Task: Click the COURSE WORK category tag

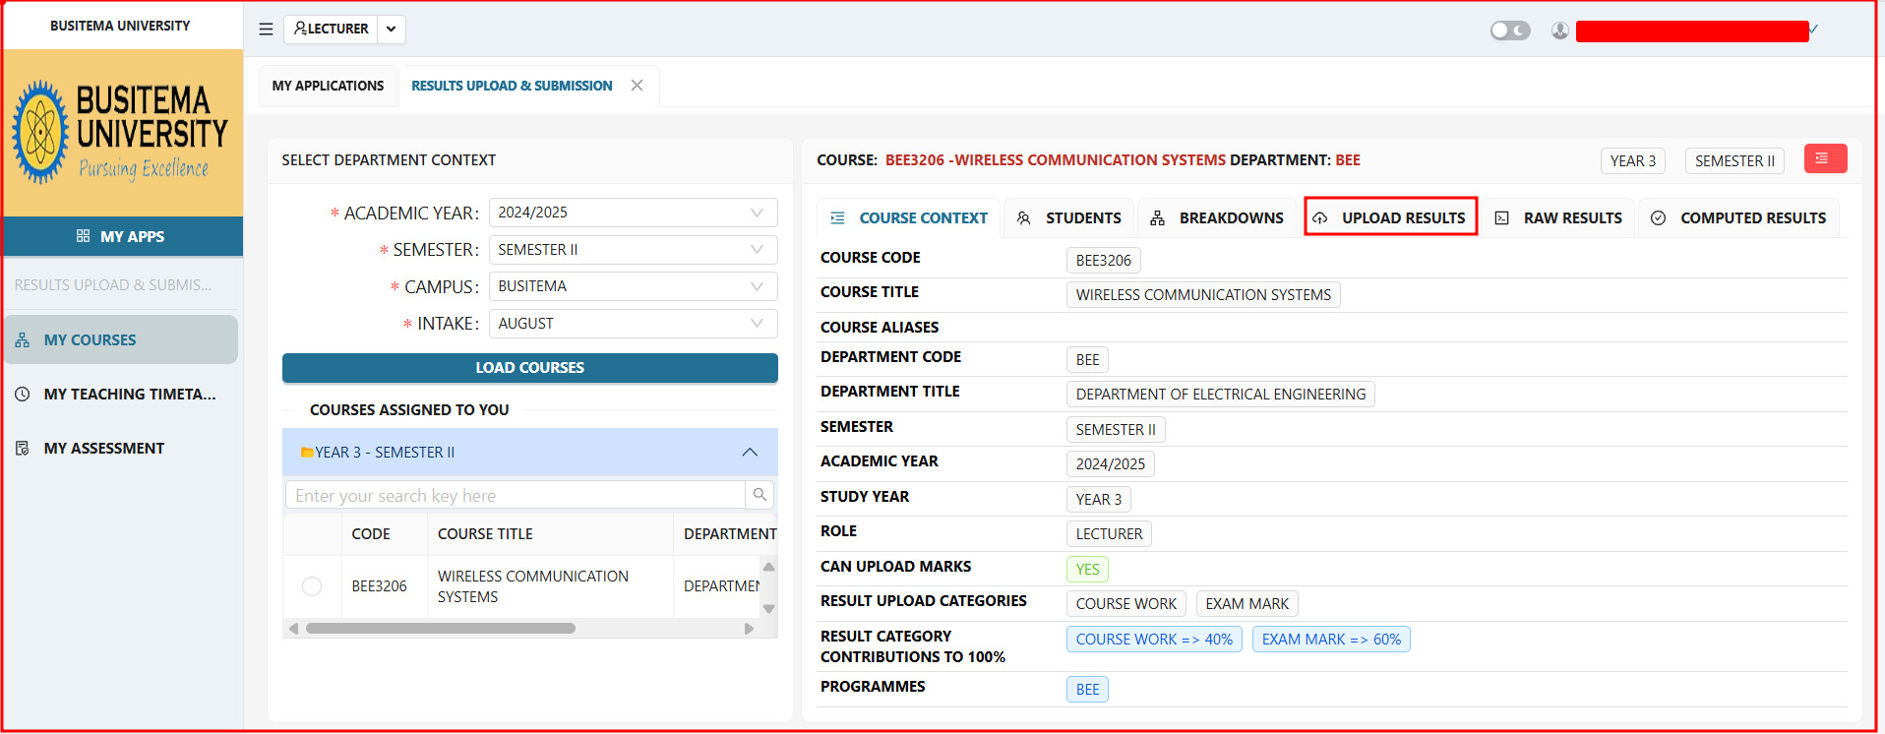Action: pyautogui.click(x=1125, y=604)
